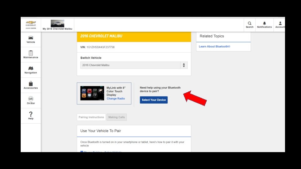Switch to the Pairing Instructions tab
This screenshot has width=301, height=169.
[91, 117]
